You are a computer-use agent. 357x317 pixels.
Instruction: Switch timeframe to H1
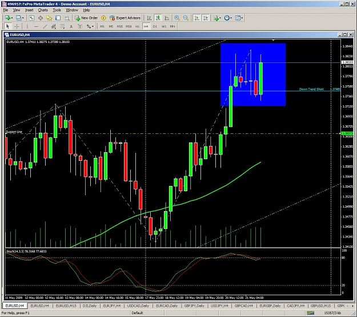137,26
